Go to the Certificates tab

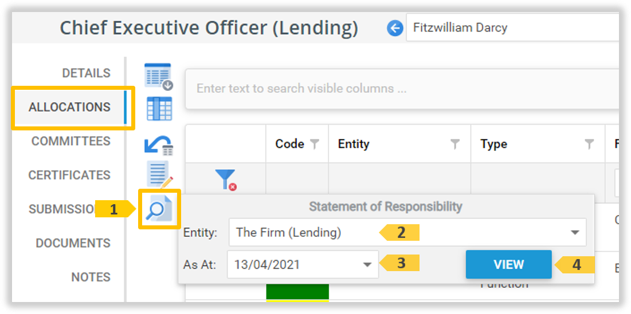(69, 175)
